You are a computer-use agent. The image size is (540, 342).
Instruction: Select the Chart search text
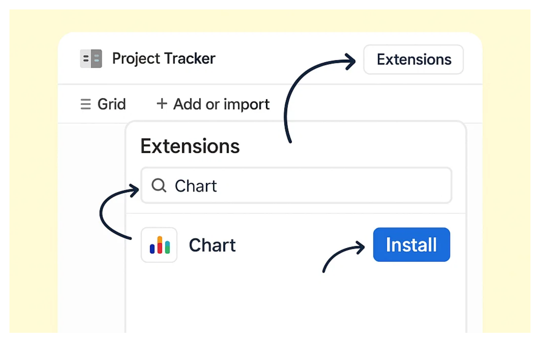coord(196,186)
